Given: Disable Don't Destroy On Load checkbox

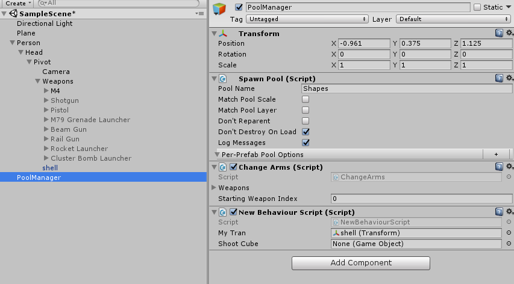Looking at the screenshot, I should click(306, 132).
